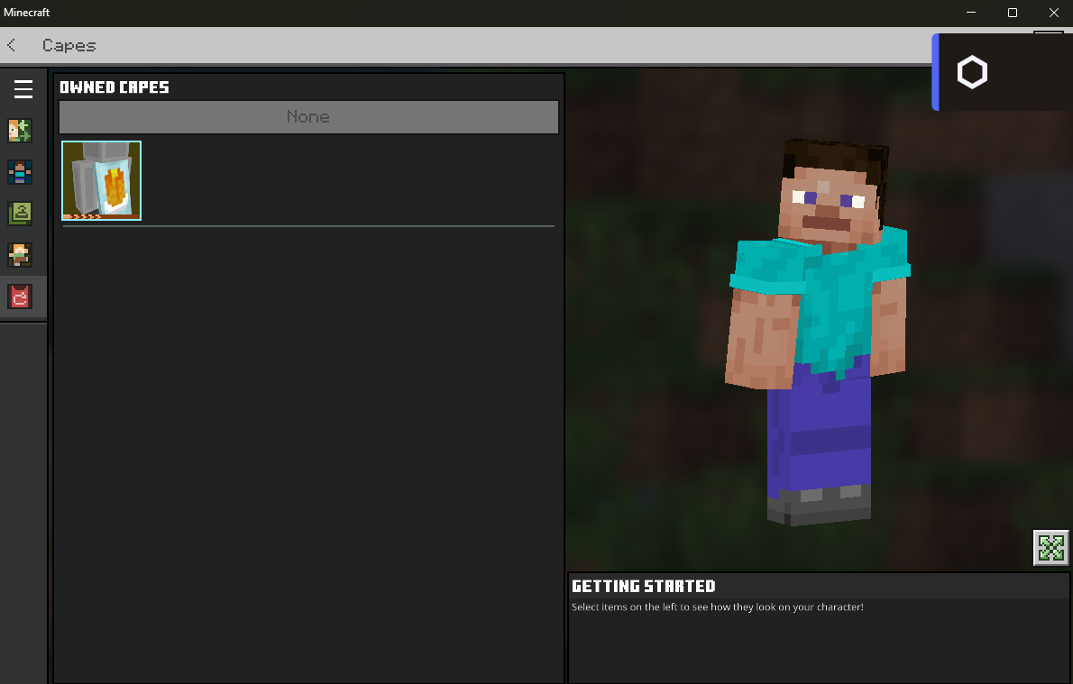
Task: Open the character creator sidebar icon with green sparkle
Action: (20, 130)
